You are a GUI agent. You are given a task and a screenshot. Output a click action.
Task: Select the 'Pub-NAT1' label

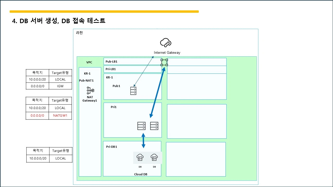[x=86, y=81]
